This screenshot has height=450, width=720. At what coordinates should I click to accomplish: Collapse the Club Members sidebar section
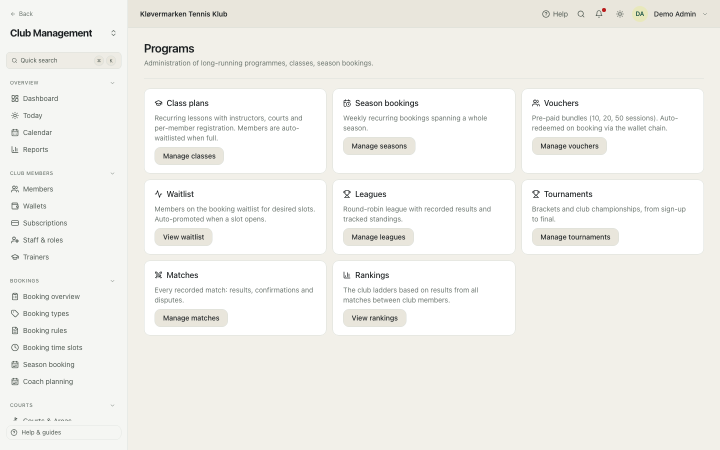pos(112,173)
